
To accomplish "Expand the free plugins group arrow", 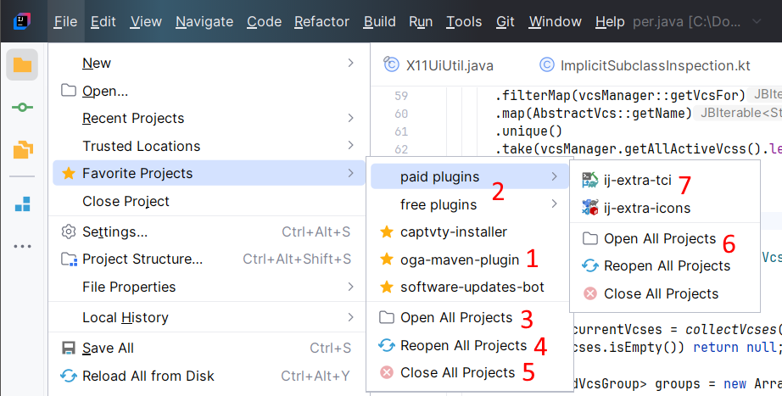I will [554, 204].
